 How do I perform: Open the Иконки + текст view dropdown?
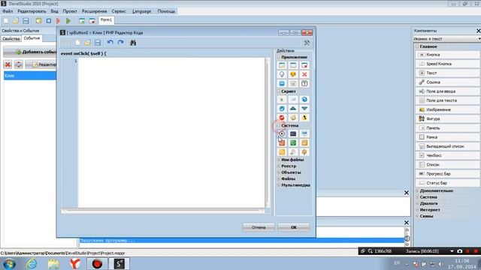(479, 39)
